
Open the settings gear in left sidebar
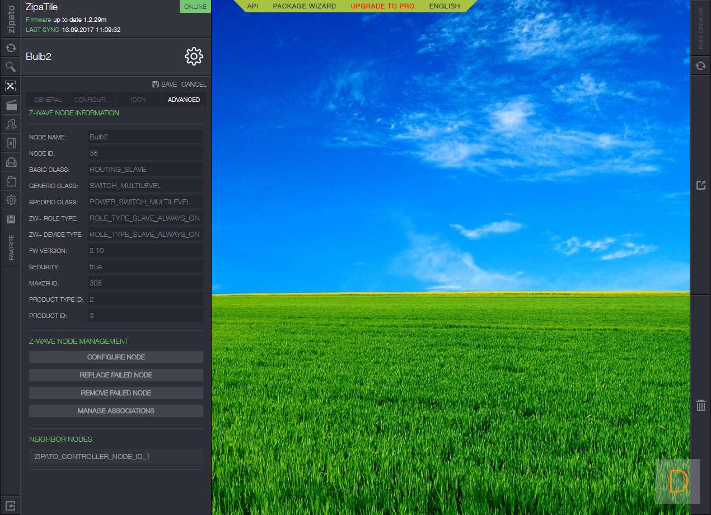[x=10, y=200]
